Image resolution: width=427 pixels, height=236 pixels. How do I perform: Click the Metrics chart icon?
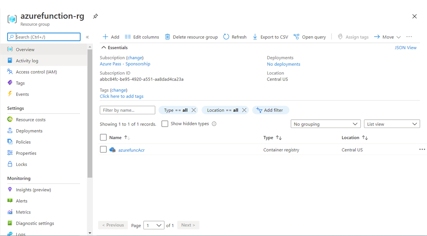coord(10,212)
